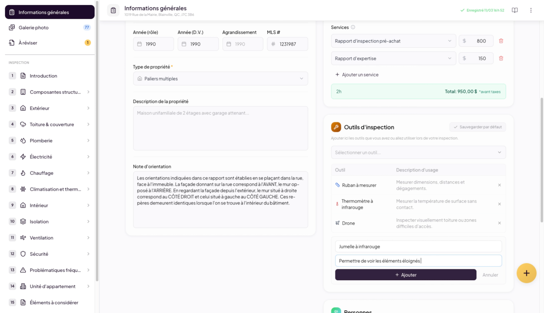The image size is (544, 313).
Task: Click Annuler to cancel adding the tool
Action: [x=490, y=275]
